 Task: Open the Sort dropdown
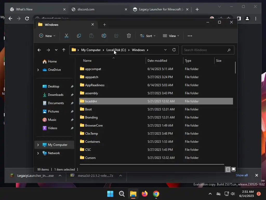point(148,36)
